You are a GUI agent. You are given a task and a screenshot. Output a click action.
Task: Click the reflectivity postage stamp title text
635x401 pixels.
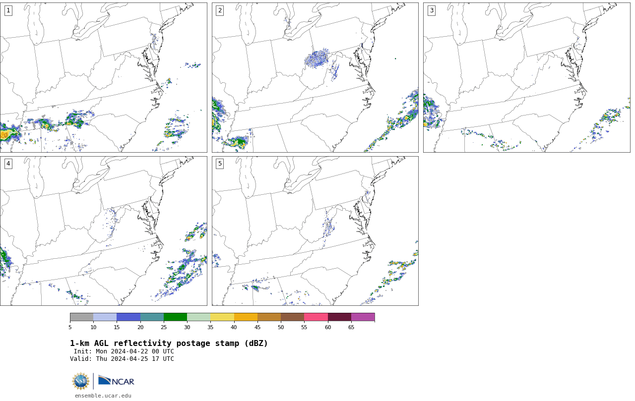click(x=169, y=344)
